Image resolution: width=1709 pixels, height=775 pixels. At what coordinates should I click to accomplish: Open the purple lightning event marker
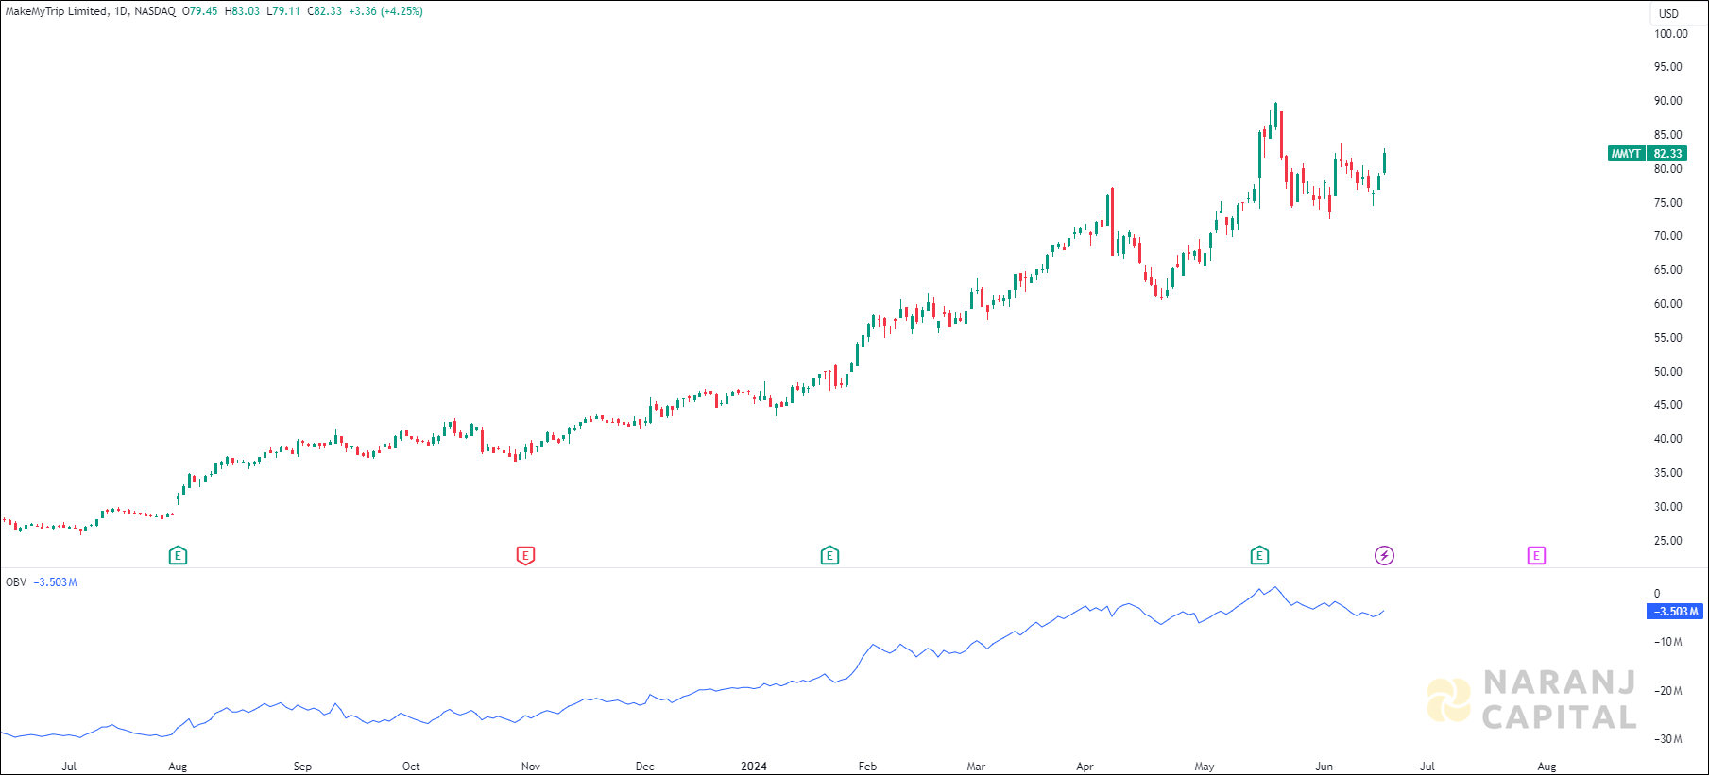1384,555
